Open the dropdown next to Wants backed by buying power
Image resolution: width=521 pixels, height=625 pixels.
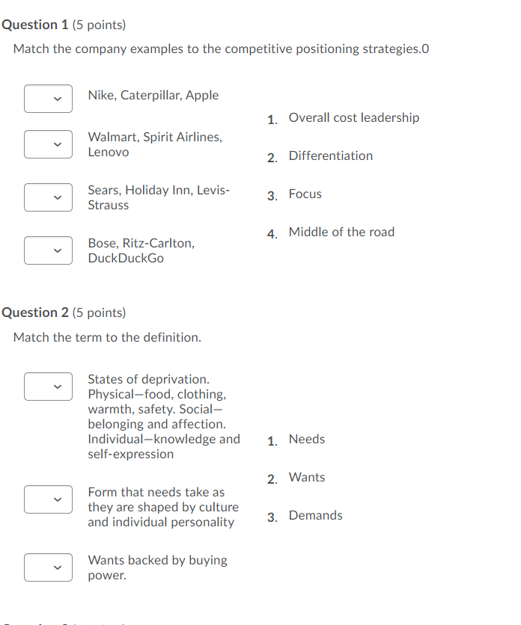point(48,567)
